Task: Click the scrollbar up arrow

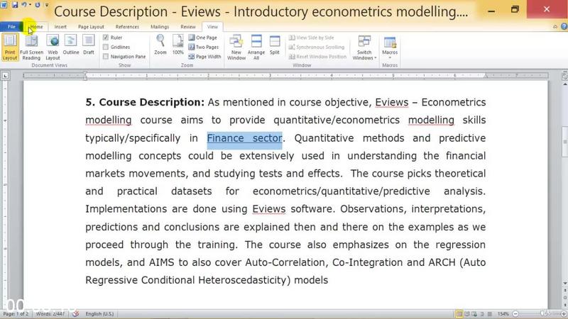Action: click(564, 84)
